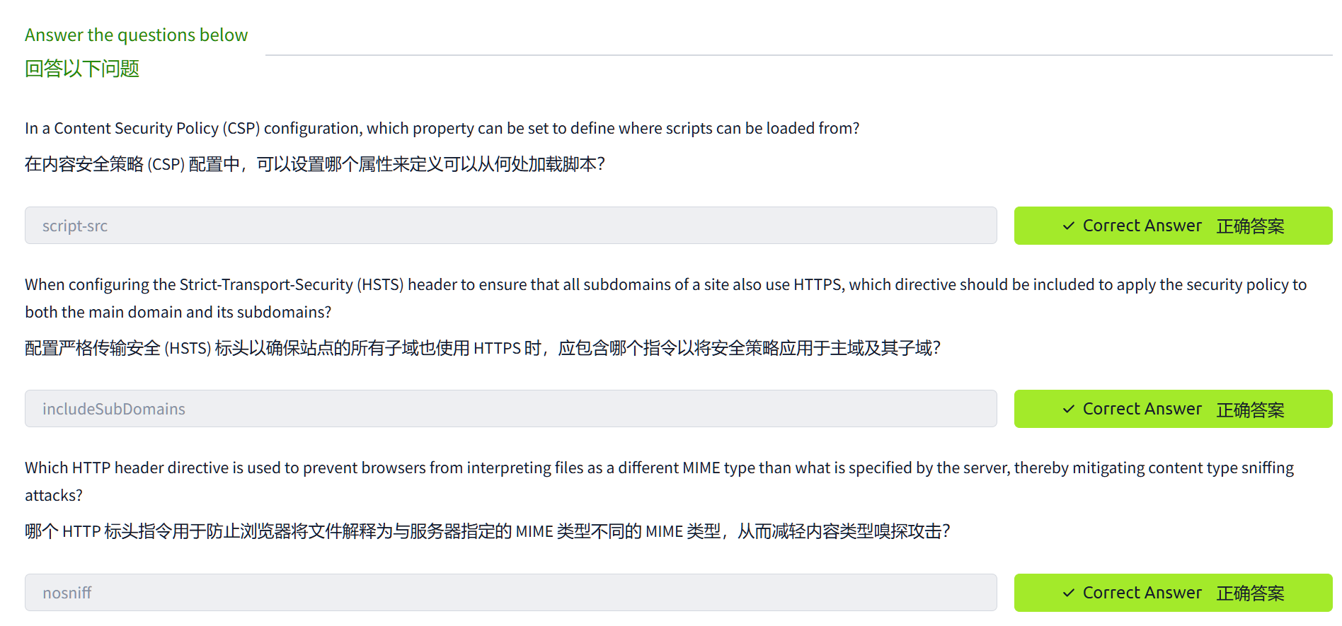1342x626 pixels.
Task: Click the checkmark icon beside script-src answer
Action: pyautogui.click(x=1069, y=226)
